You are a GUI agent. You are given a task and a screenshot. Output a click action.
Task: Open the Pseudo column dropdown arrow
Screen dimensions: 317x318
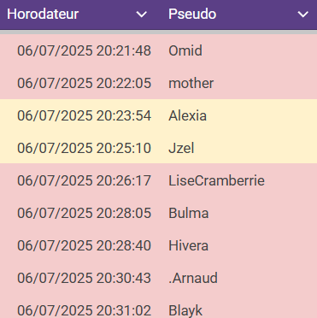[x=303, y=15]
